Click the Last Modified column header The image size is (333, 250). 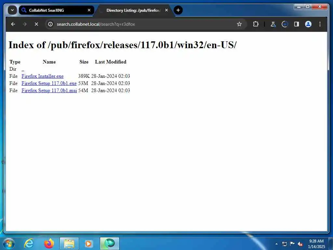click(111, 62)
